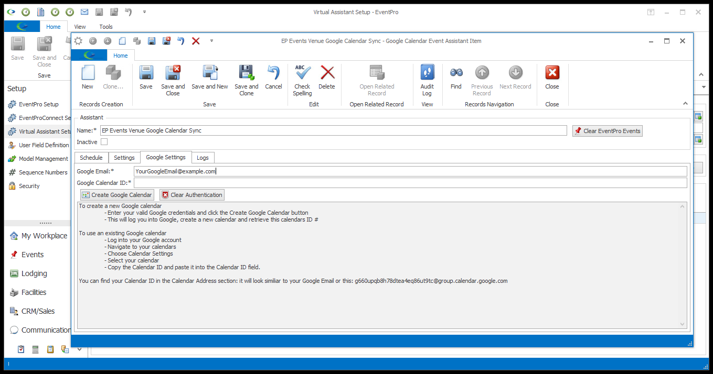The width and height of the screenshot is (713, 374).
Task: Click the clipboard checkmark icon in navigation footer
Action: pos(21,349)
